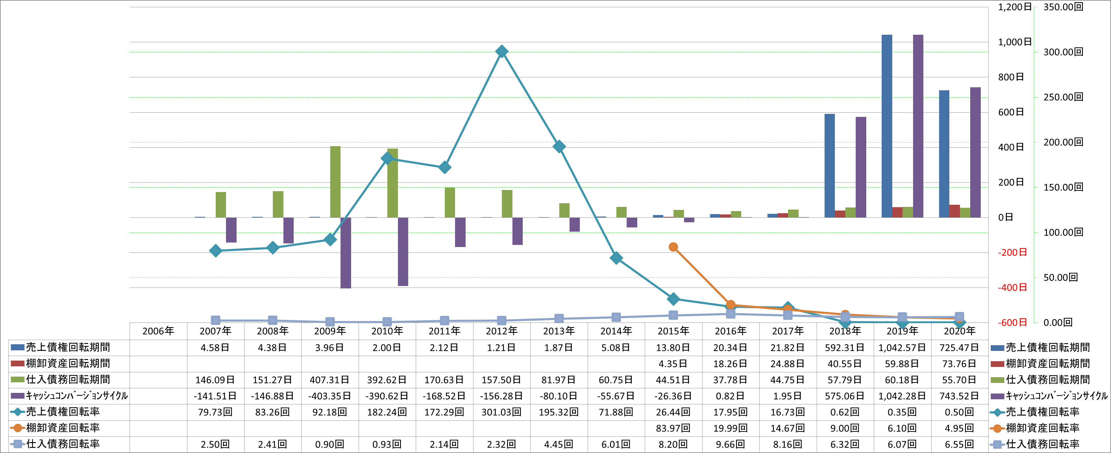Viewport: 1111px width, 453px height.
Task: Click the purple bar for 2018
Action: click(x=861, y=167)
